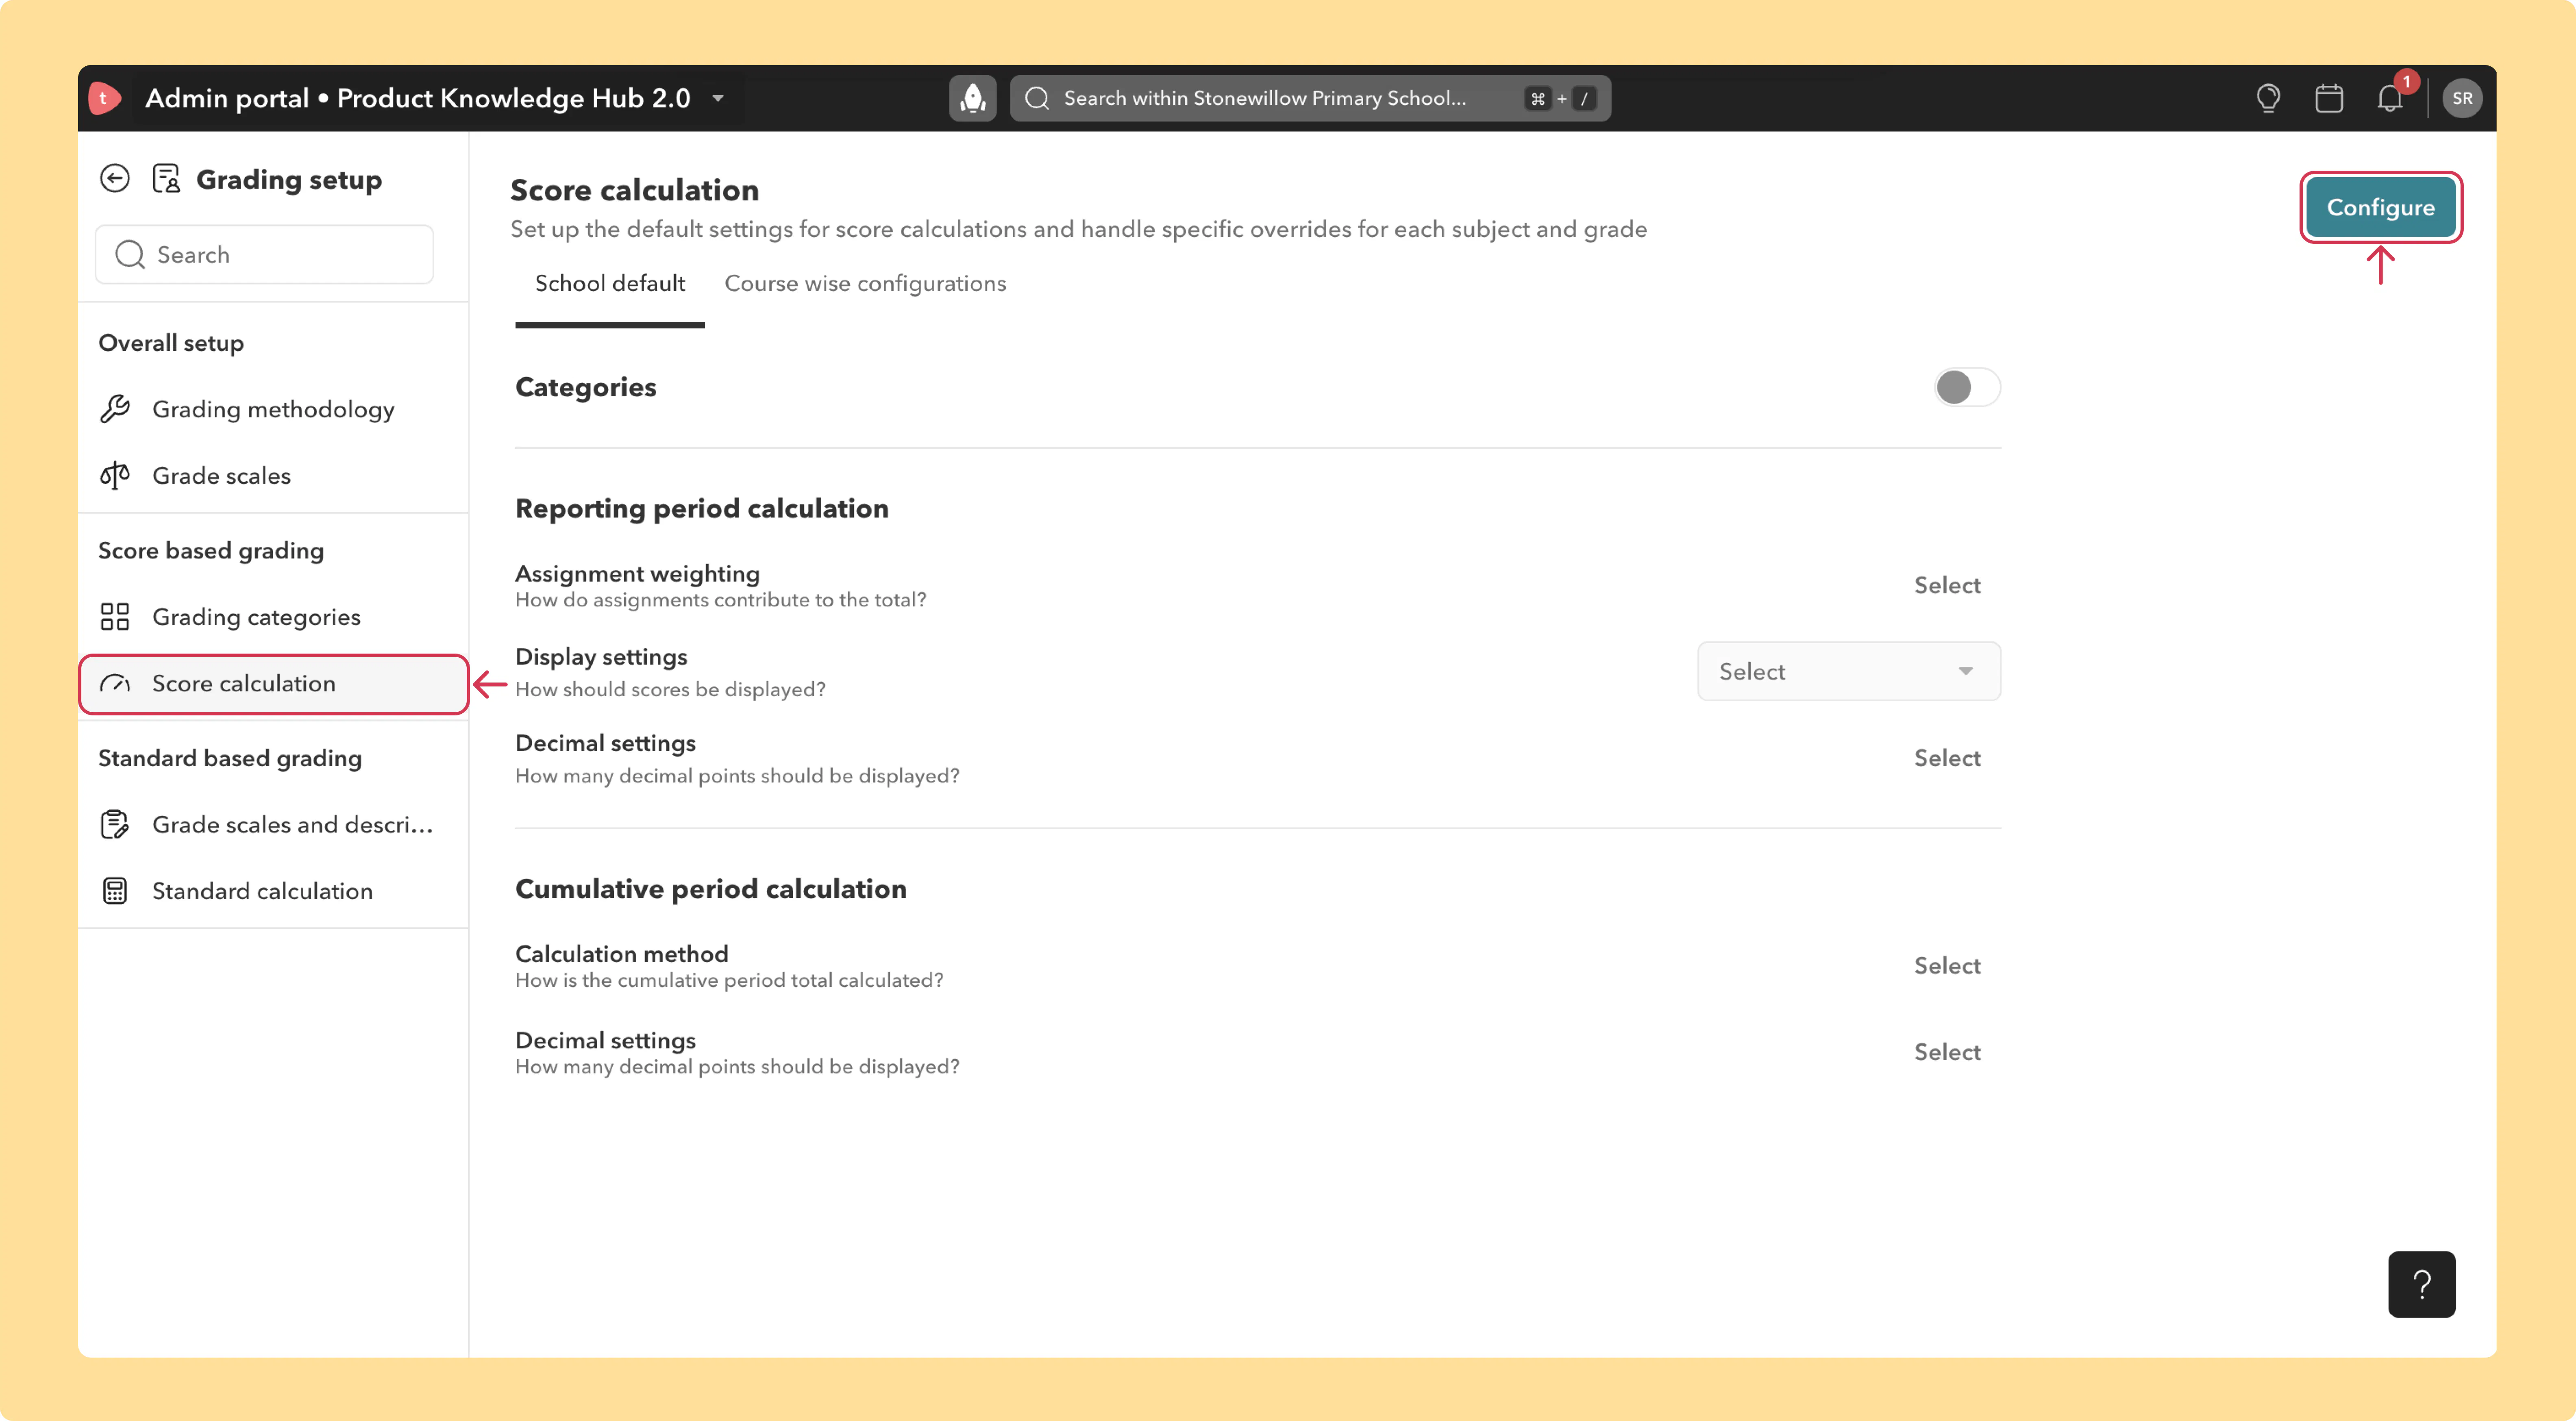
Task: Click "How should scores be displayed?" text
Action: 670,690
